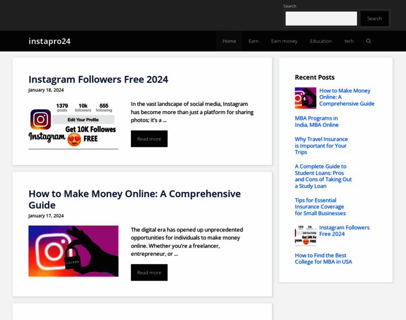The height and width of the screenshot is (320, 406).
Task: Focus the Search text input field
Action: point(321,19)
